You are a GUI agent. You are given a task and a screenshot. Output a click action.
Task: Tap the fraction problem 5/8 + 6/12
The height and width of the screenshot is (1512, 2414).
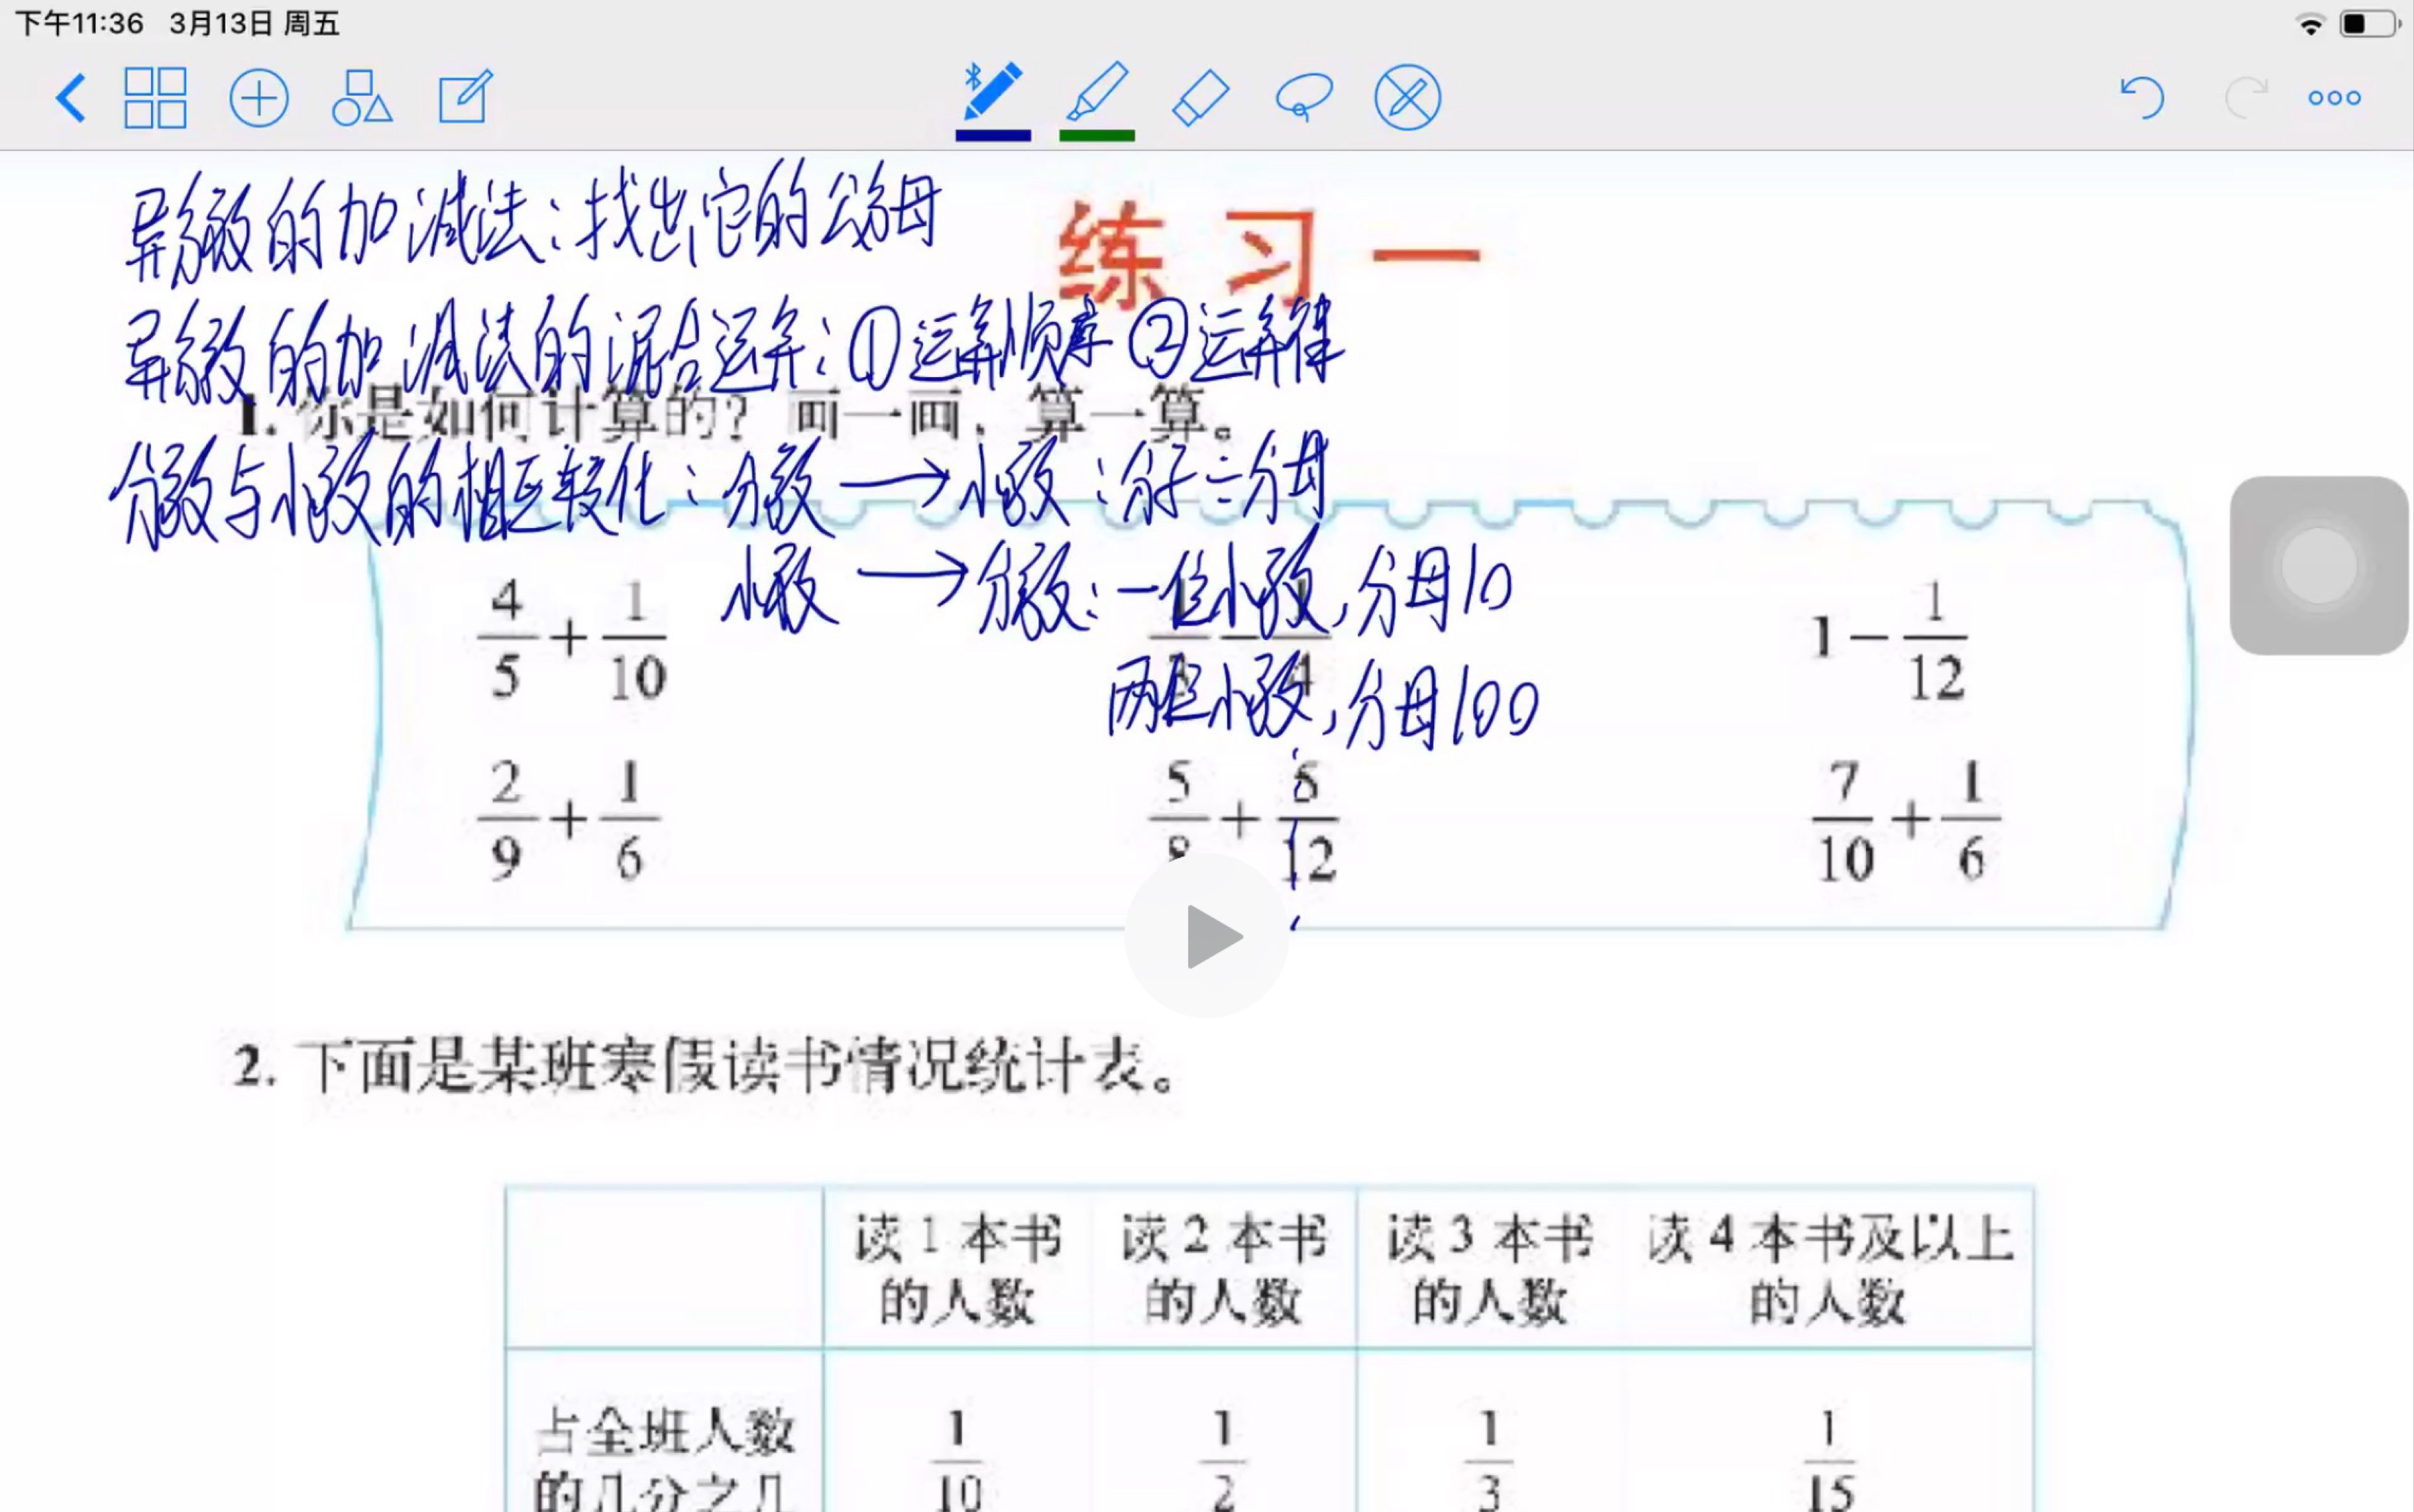[x=1243, y=820]
